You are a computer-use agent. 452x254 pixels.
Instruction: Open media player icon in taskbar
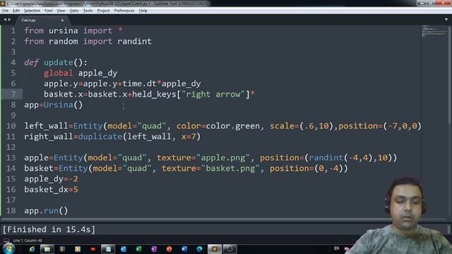78,249
